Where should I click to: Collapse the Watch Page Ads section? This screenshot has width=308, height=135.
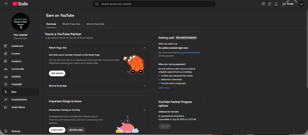pyautogui.click(x=145, y=48)
